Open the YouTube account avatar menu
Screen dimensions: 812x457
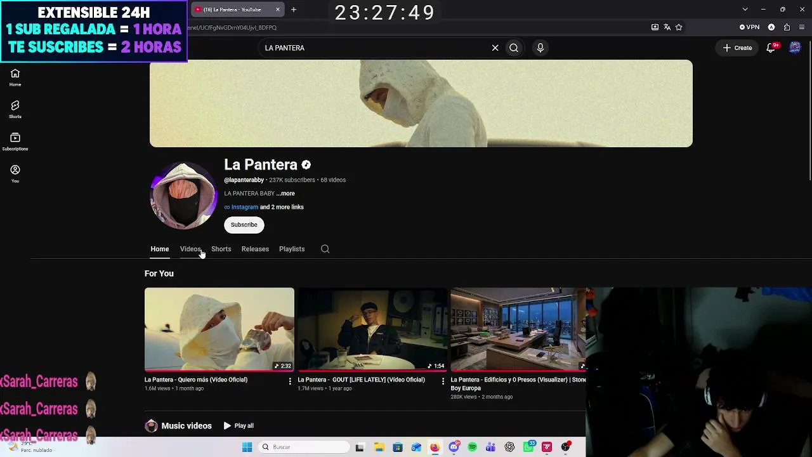[x=795, y=48]
